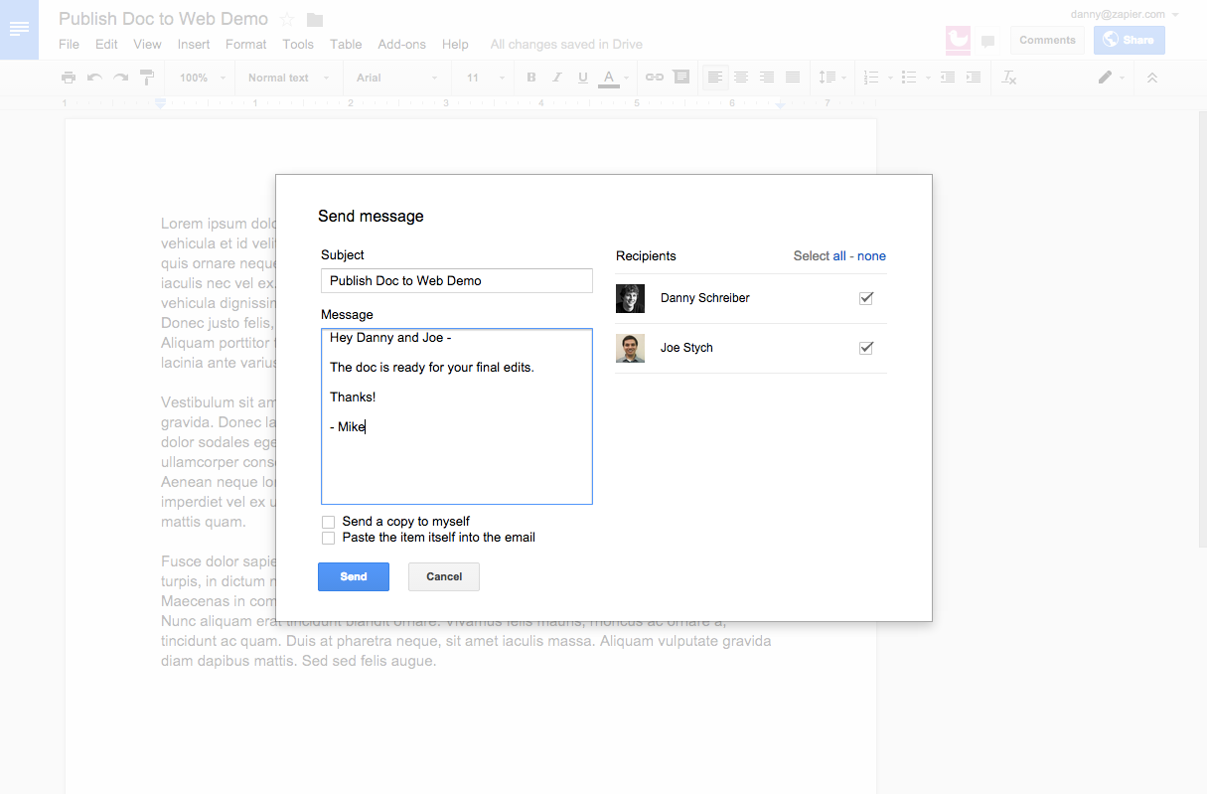The width and height of the screenshot is (1207, 794).
Task: Open the Table menu
Action: point(346,44)
